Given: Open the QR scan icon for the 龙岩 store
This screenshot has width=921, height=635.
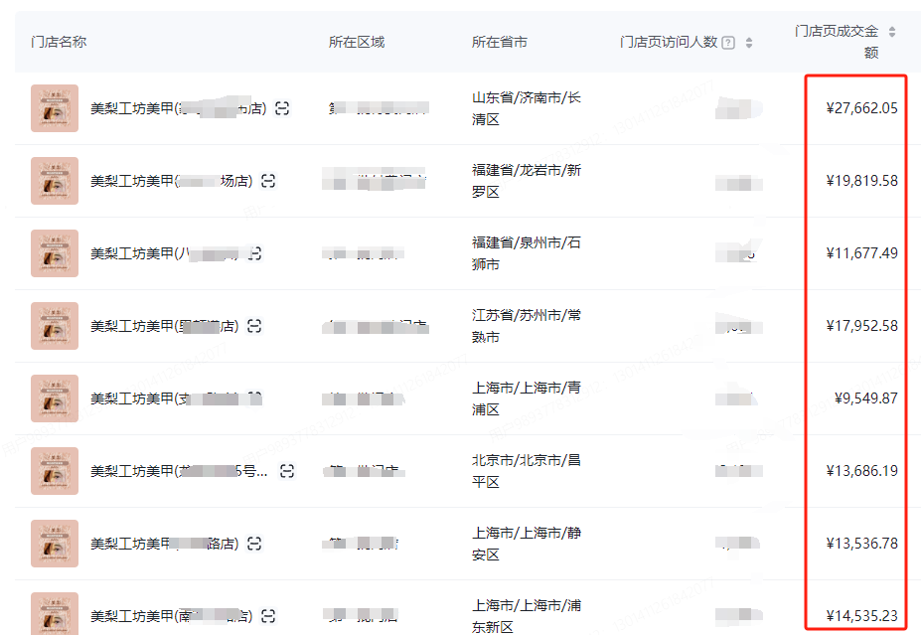Looking at the screenshot, I should [x=270, y=180].
